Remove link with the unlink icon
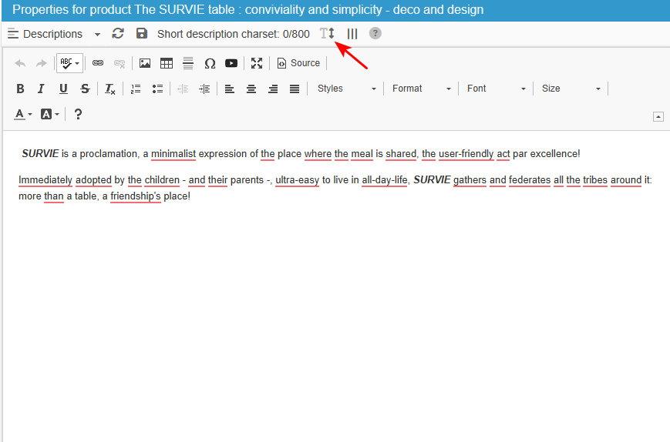 coord(120,64)
